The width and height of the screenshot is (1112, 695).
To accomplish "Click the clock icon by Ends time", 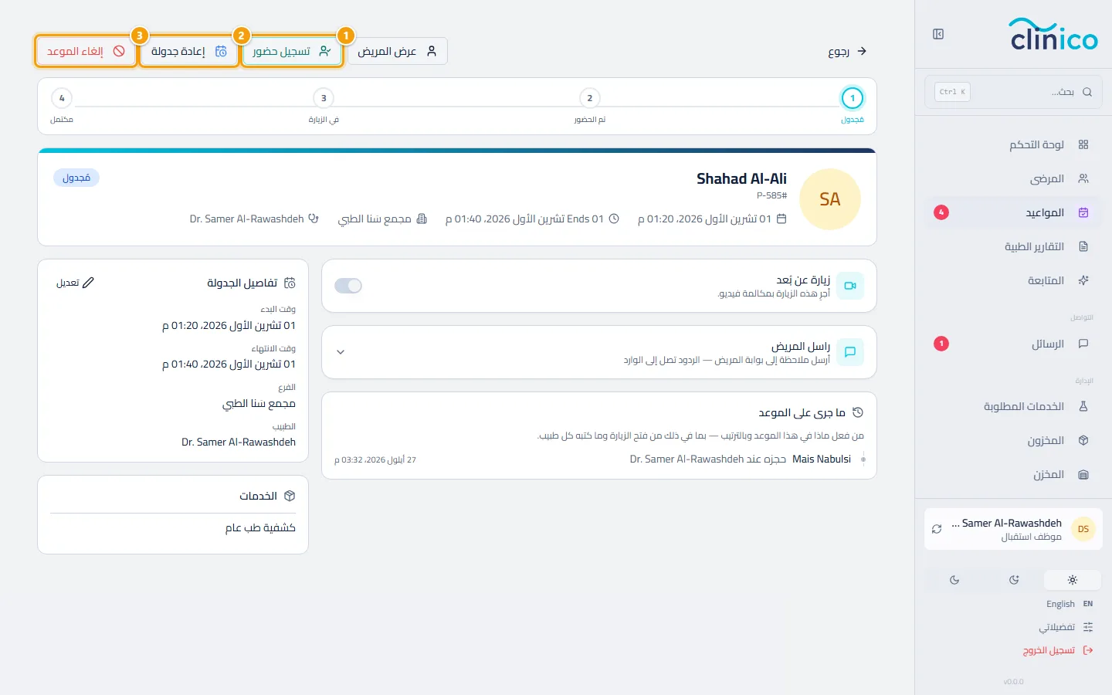I will pos(614,219).
